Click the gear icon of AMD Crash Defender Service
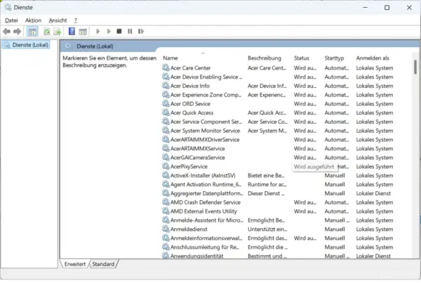This screenshot has width=421, height=283. coord(166,202)
